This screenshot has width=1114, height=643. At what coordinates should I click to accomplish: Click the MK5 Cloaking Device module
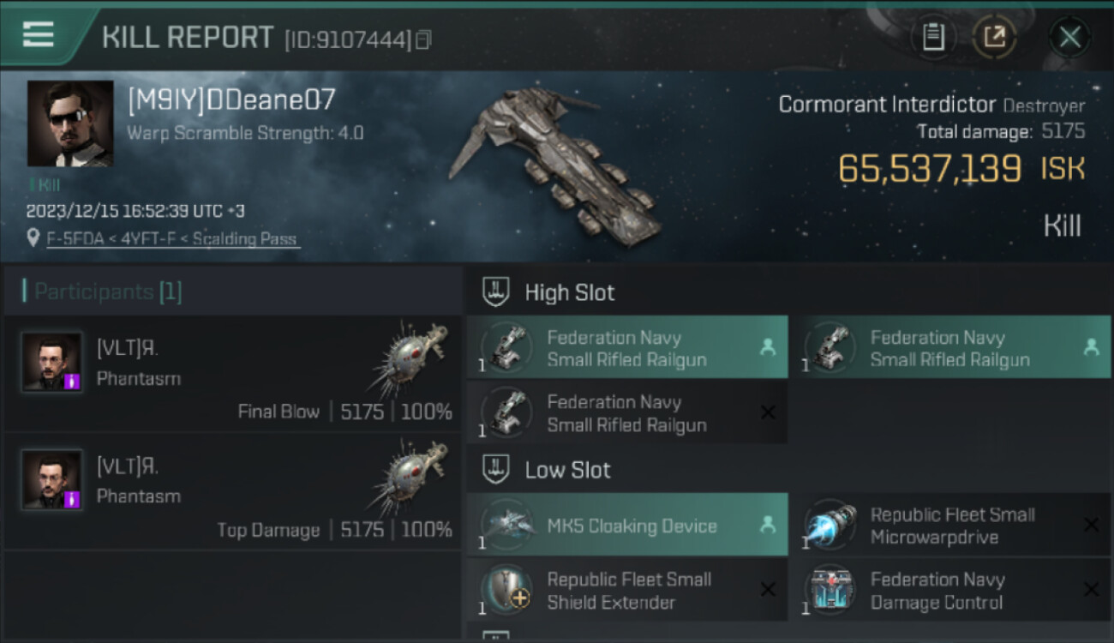[x=627, y=526]
